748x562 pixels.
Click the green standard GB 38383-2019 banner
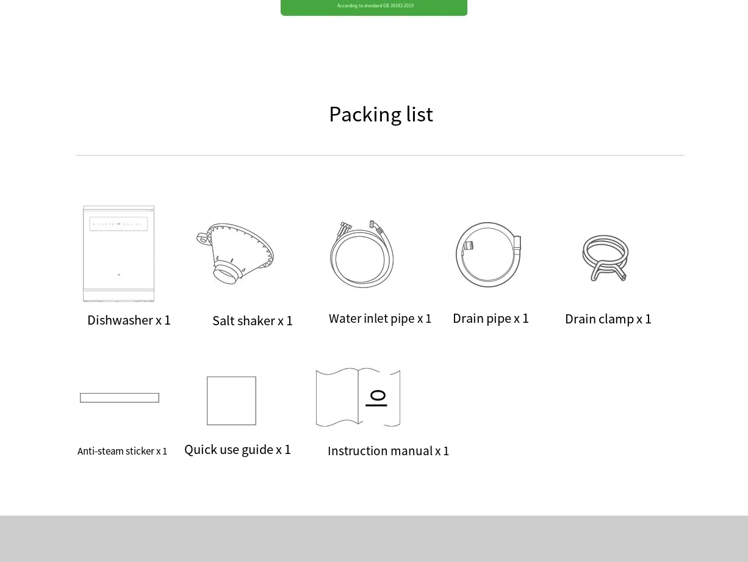[374, 7]
